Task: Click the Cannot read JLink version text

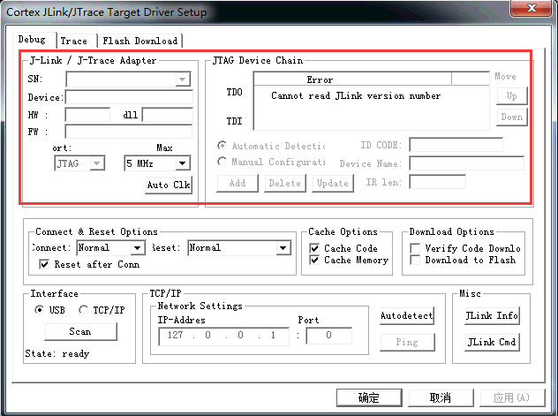Action: [356, 95]
